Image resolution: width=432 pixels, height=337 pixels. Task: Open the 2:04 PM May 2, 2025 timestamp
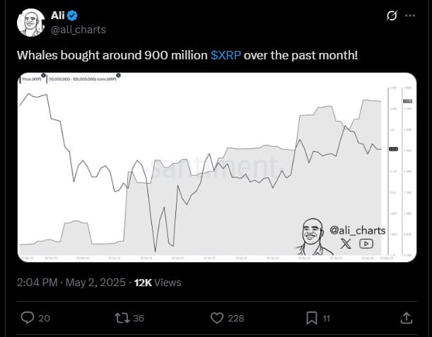tap(71, 282)
